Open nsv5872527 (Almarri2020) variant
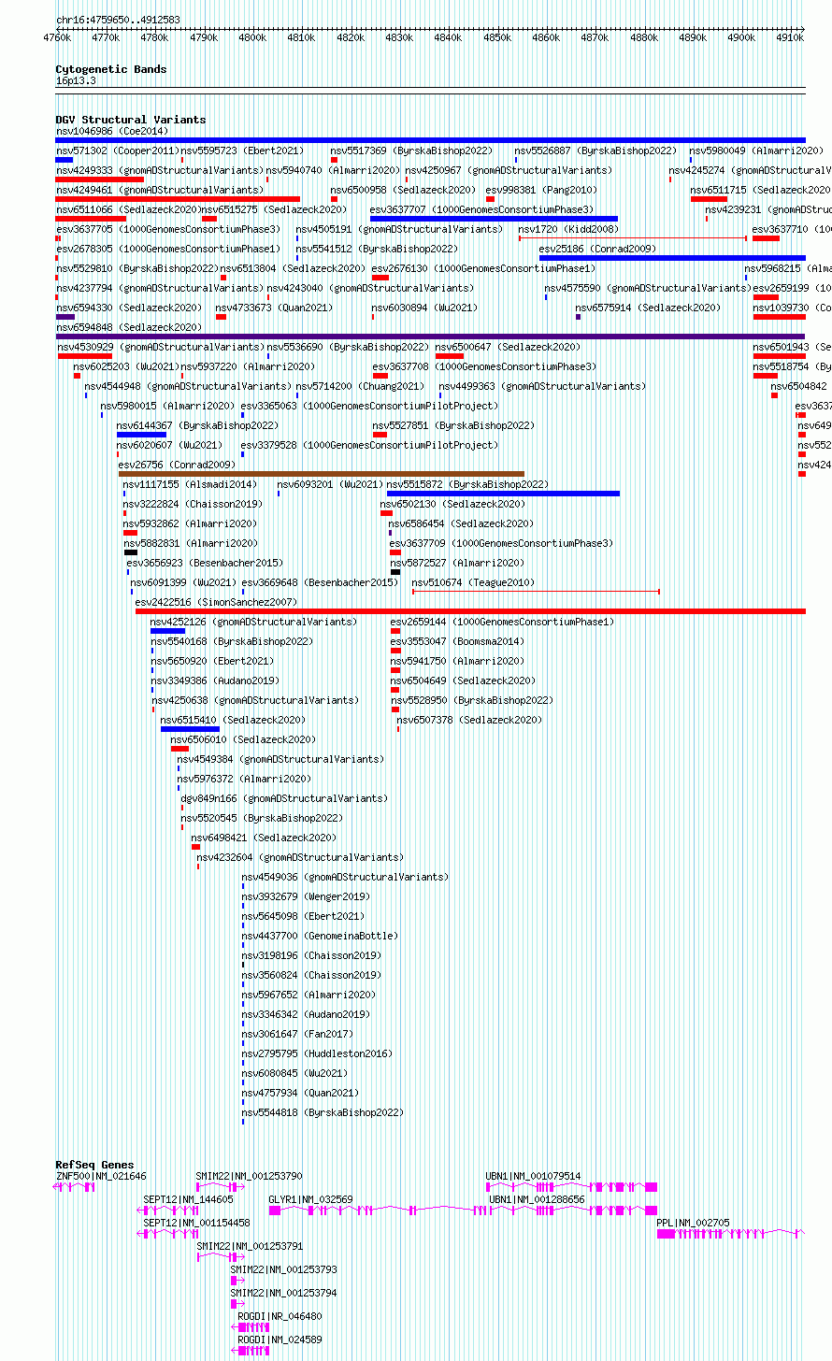The width and height of the screenshot is (832, 1361). pyautogui.click(x=457, y=564)
